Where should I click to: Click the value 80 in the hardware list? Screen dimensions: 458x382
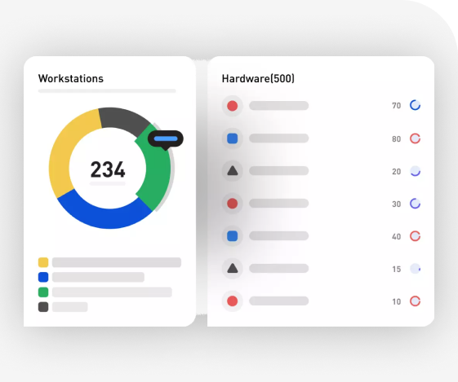click(397, 139)
